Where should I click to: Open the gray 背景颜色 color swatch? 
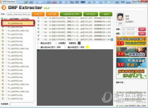click(79, 43)
